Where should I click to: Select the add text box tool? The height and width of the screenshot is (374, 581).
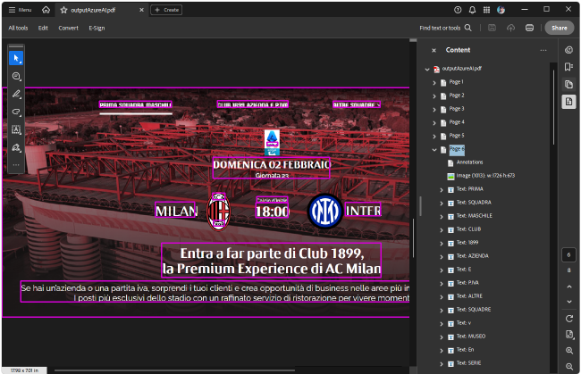coord(16,129)
